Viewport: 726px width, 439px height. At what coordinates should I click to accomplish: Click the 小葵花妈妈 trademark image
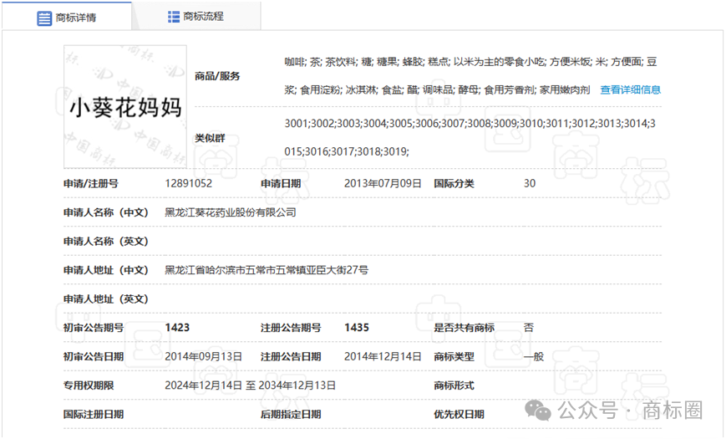[125, 106]
